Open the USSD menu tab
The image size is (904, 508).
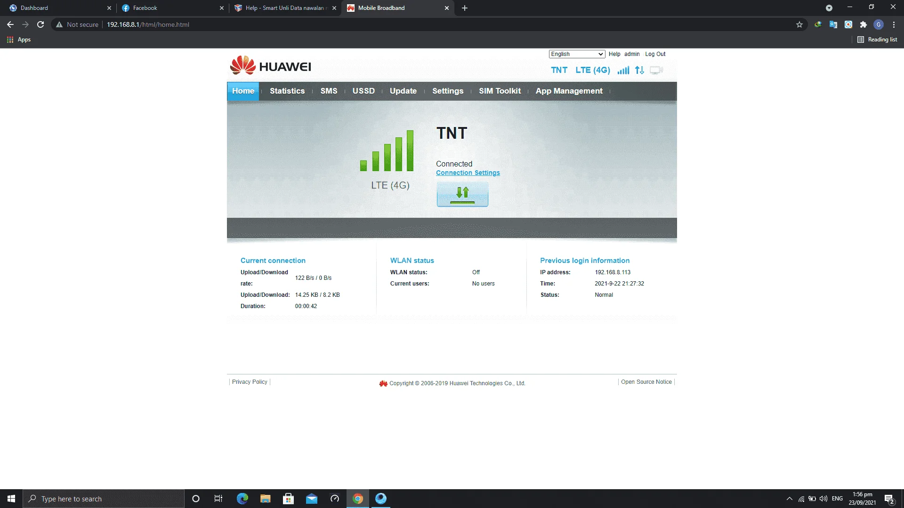click(x=363, y=91)
